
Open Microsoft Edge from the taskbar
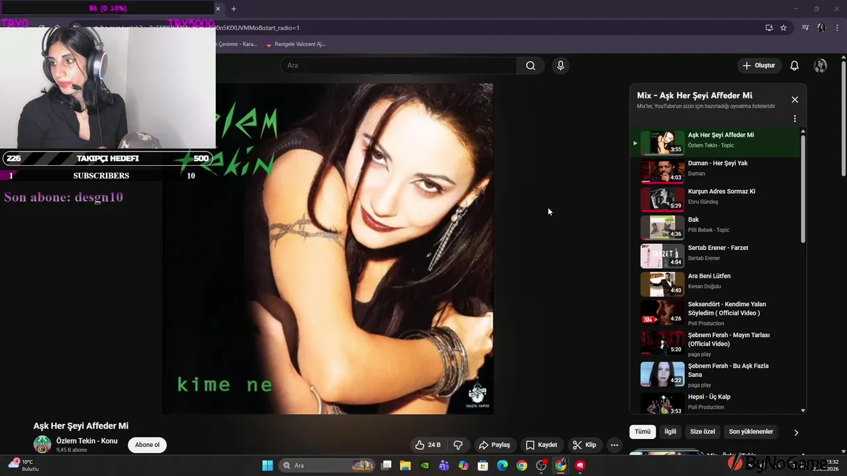pos(502,465)
